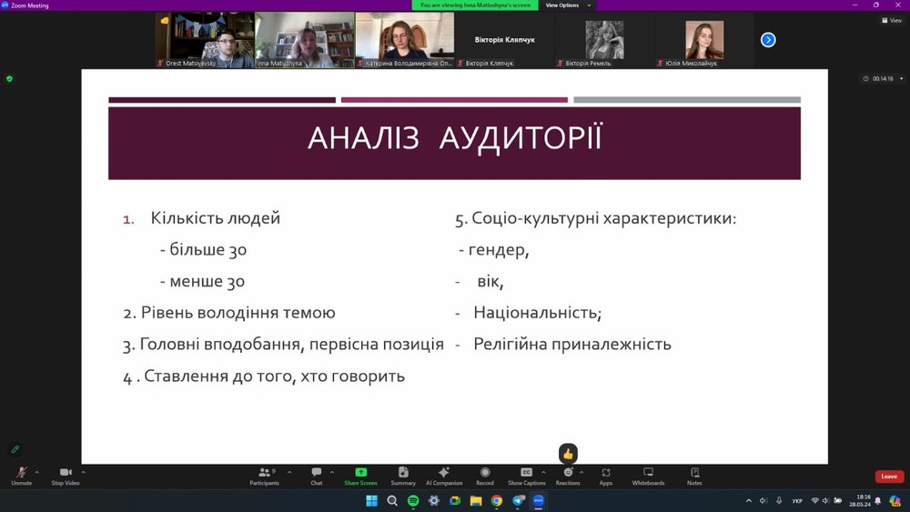Start recording with Record button

pos(485,476)
